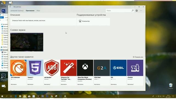Click the РУС language indicator

pos(164,96)
